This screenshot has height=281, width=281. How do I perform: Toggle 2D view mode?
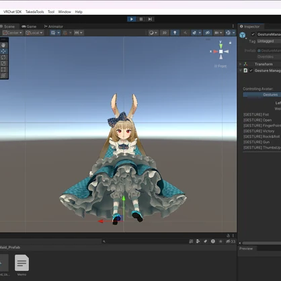pyautogui.click(x=165, y=33)
